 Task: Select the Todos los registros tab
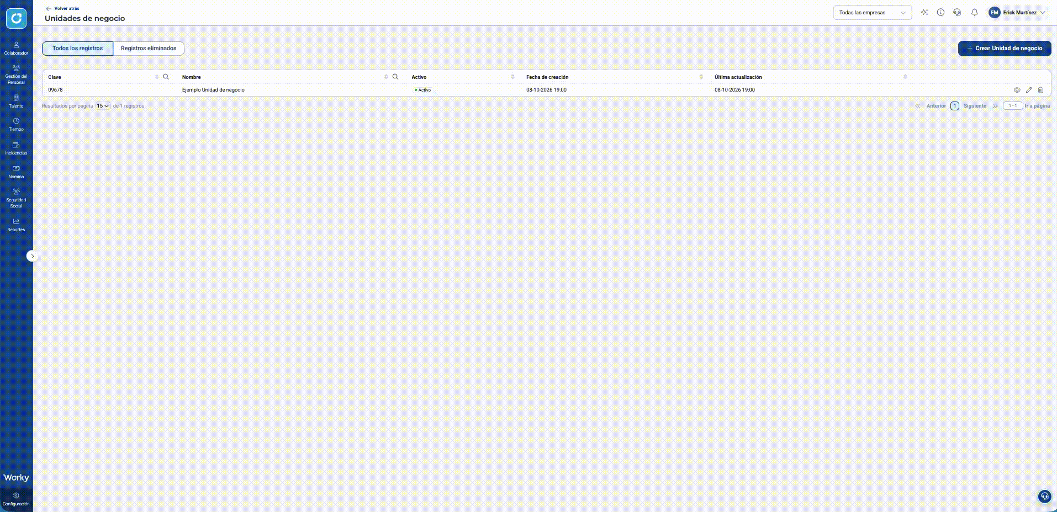coord(77,49)
